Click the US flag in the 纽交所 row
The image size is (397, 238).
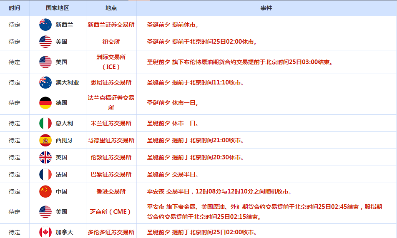pyautogui.click(x=45, y=42)
